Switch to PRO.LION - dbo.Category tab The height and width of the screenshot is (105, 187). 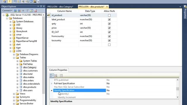click(x=60, y=7)
